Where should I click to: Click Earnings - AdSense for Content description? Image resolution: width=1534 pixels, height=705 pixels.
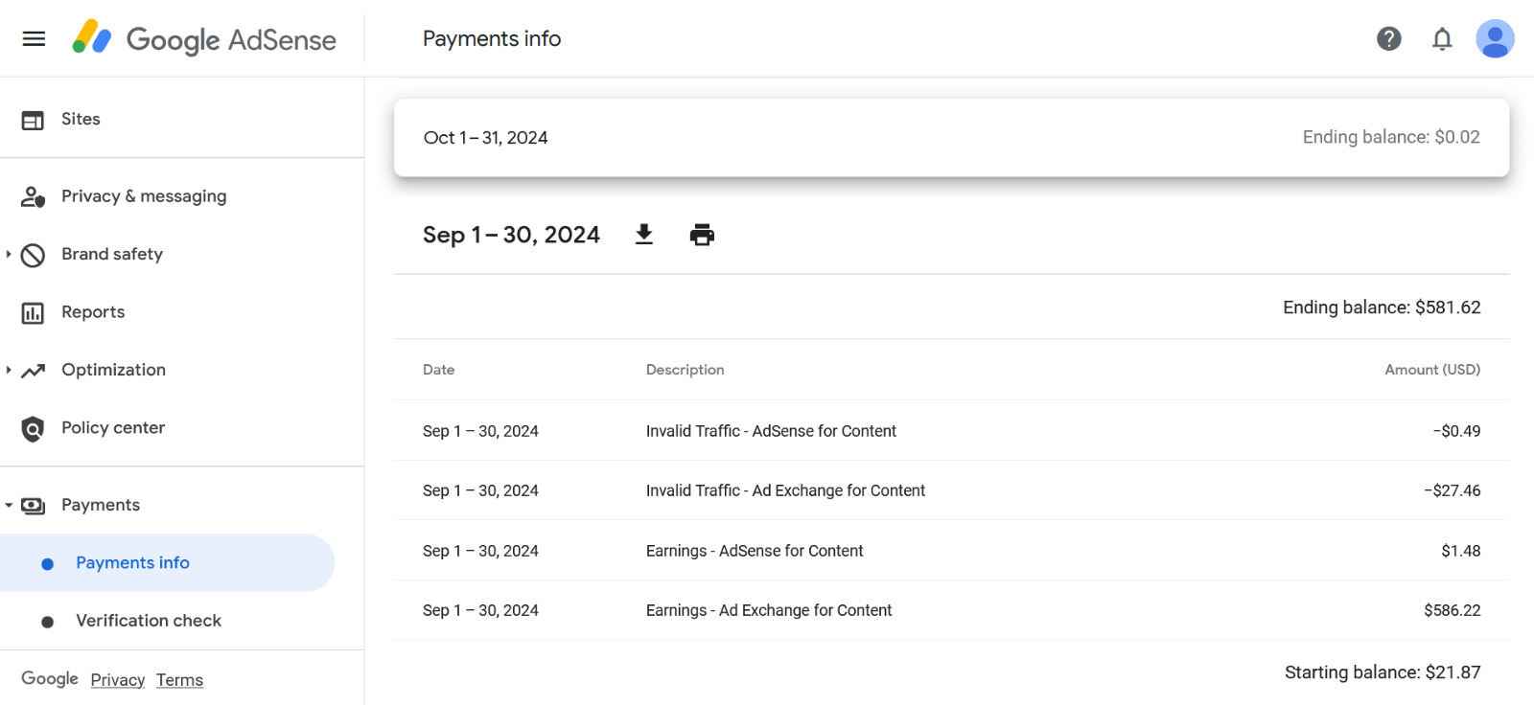click(x=755, y=551)
